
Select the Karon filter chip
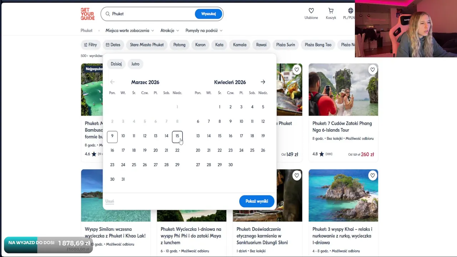pos(200,45)
